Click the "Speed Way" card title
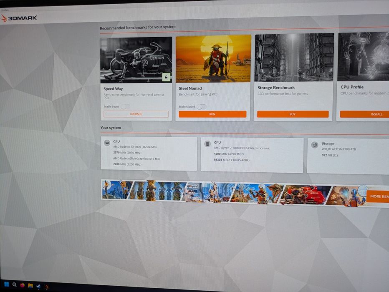The width and height of the screenshot is (389, 292). coord(113,89)
